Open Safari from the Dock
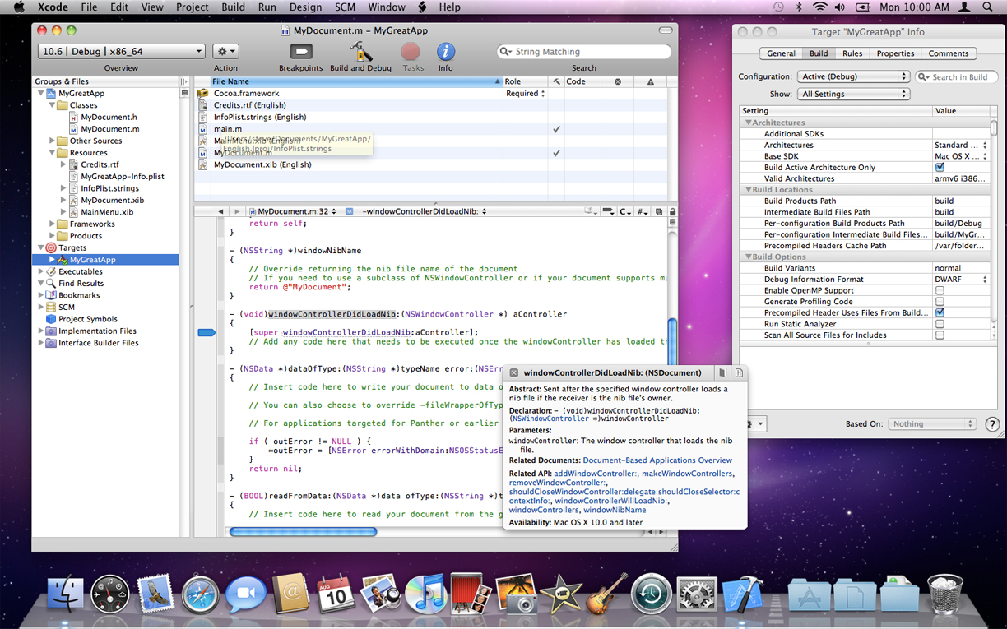1007x629 pixels. pos(200,594)
